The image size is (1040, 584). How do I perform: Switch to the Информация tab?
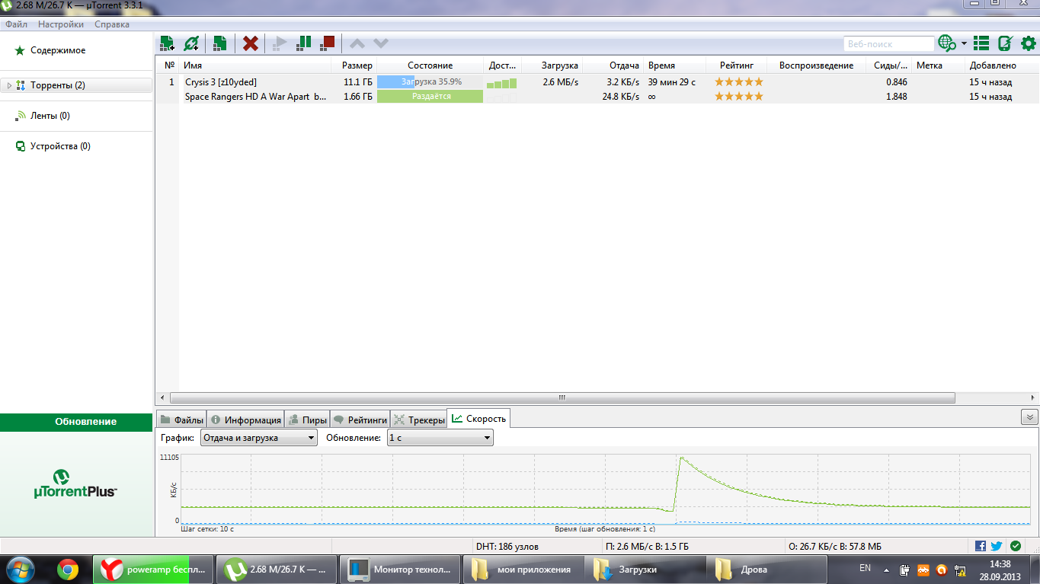click(245, 420)
